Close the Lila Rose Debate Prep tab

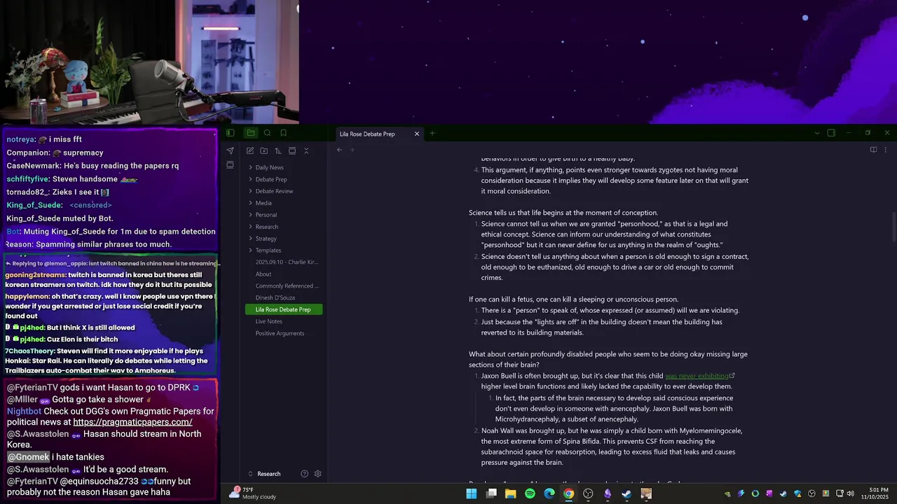[417, 134]
